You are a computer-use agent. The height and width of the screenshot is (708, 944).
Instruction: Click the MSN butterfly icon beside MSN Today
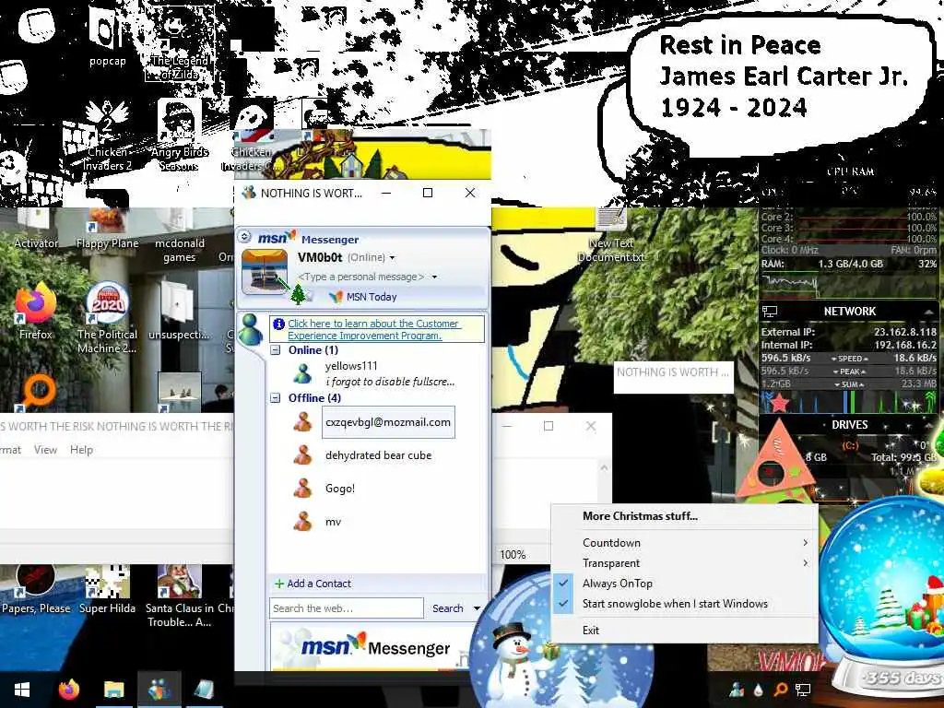tap(336, 297)
